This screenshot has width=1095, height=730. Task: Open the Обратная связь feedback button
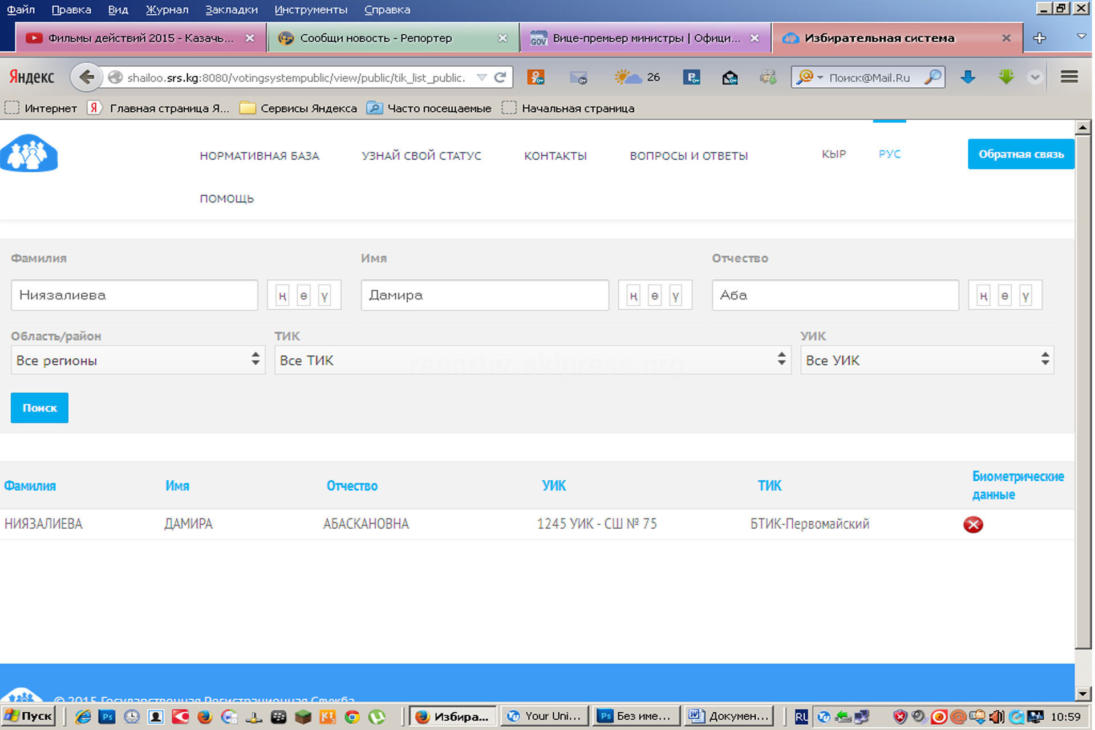pyautogui.click(x=1020, y=154)
